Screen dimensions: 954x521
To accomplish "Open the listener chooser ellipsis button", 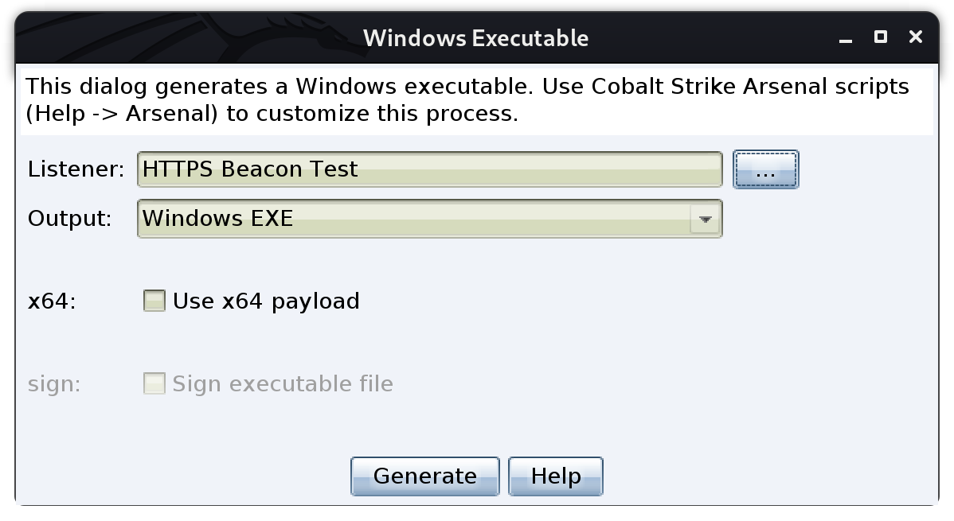I will click(x=765, y=169).
